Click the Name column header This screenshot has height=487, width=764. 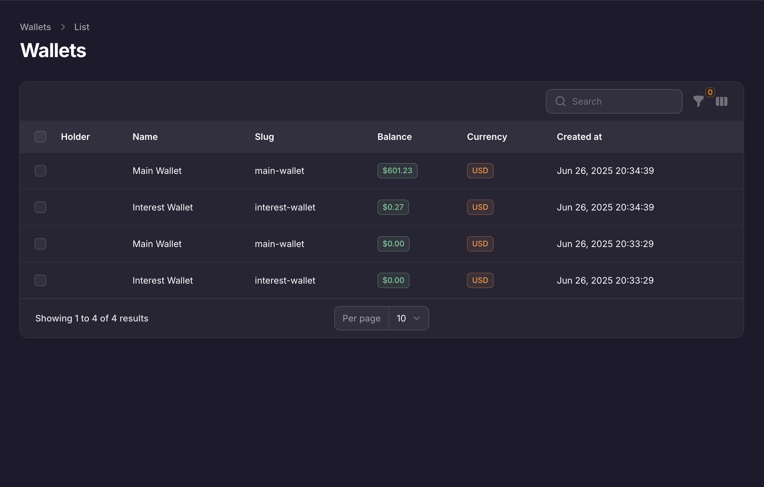[145, 137]
